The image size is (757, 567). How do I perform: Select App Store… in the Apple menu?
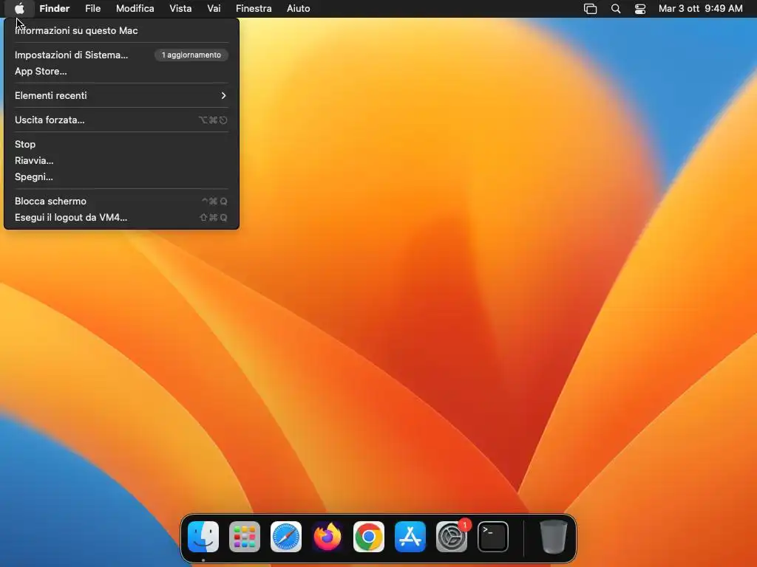tap(121, 72)
